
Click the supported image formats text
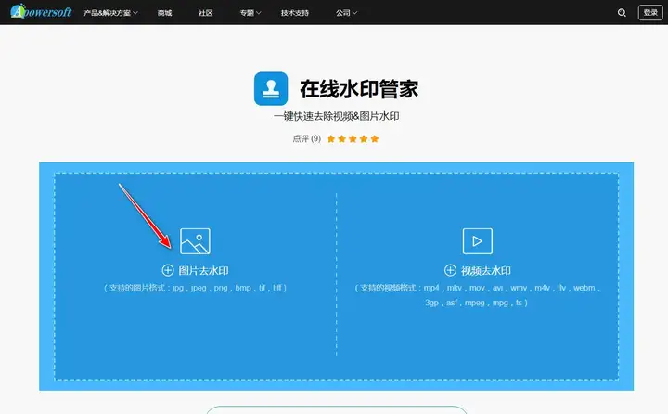click(x=195, y=288)
